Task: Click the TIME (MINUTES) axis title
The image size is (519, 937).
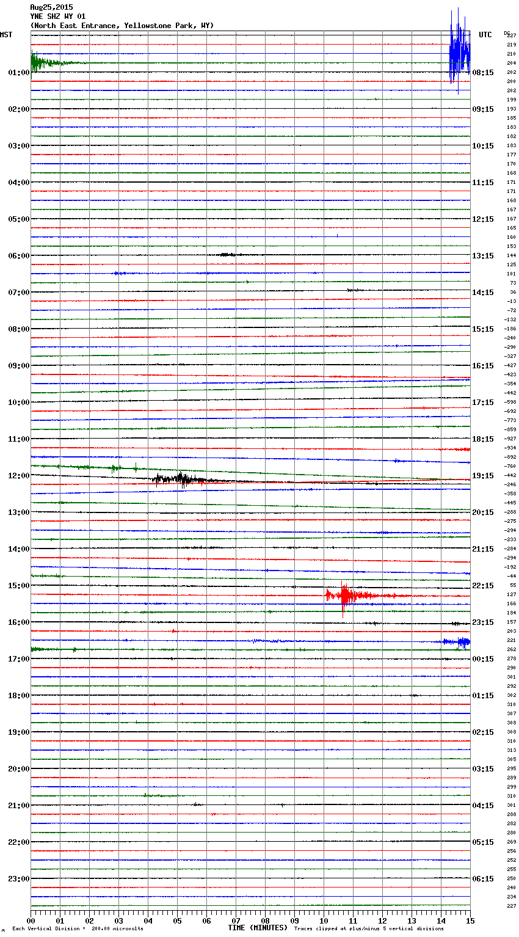Action: tap(258, 928)
